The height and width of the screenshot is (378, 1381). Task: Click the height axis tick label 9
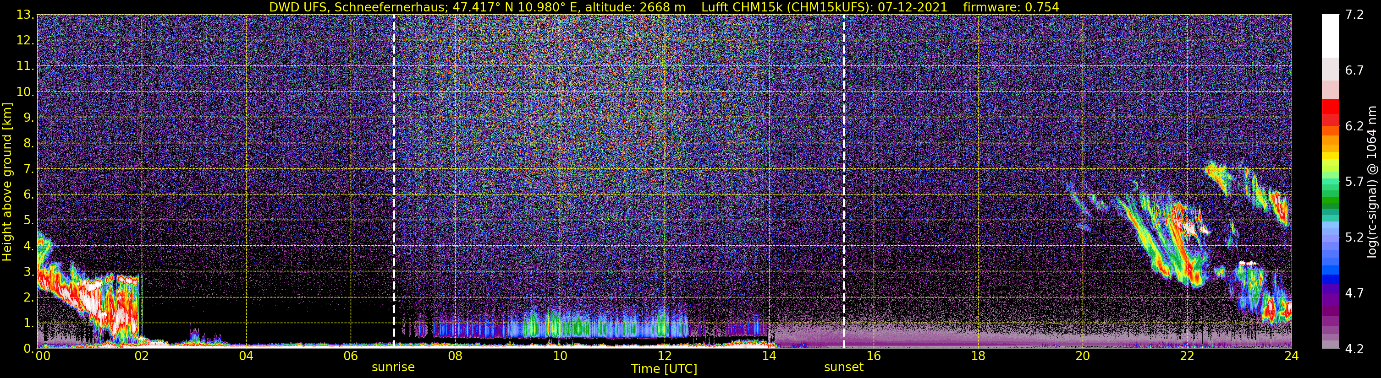coord(28,118)
